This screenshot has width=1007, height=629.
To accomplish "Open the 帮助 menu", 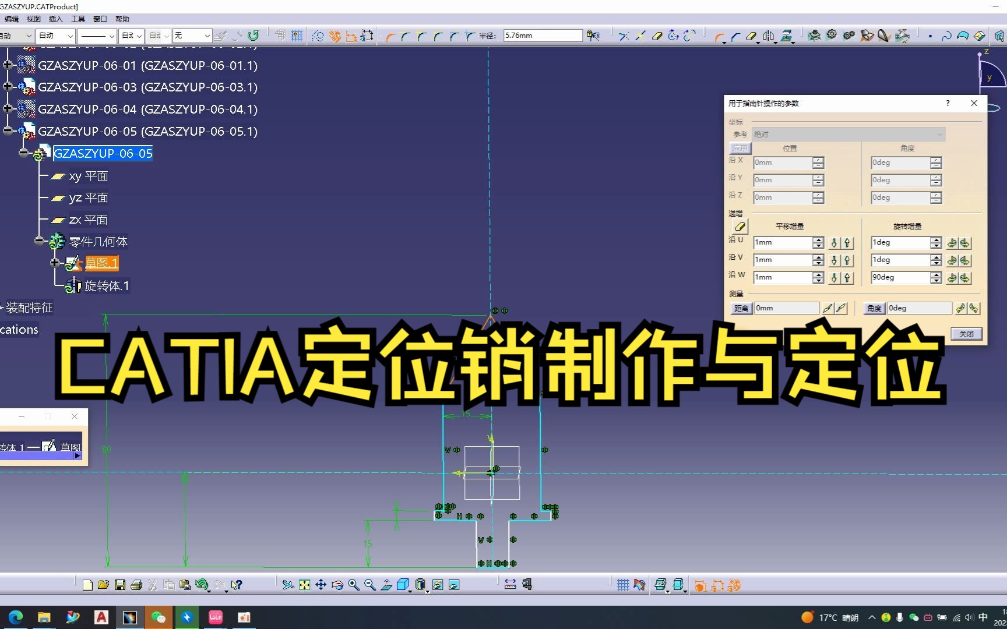I will (122, 19).
